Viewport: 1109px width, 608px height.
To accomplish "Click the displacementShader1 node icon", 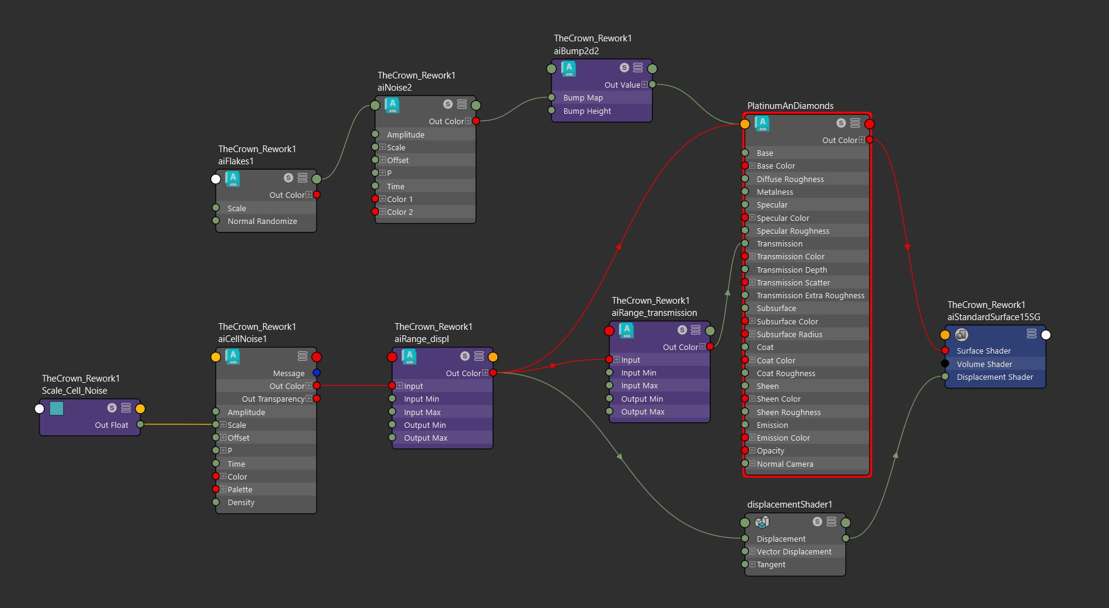I will tap(762, 522).
